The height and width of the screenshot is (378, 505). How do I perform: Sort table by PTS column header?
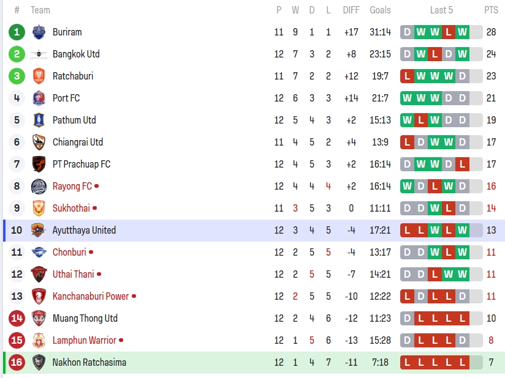pos(491,10)
